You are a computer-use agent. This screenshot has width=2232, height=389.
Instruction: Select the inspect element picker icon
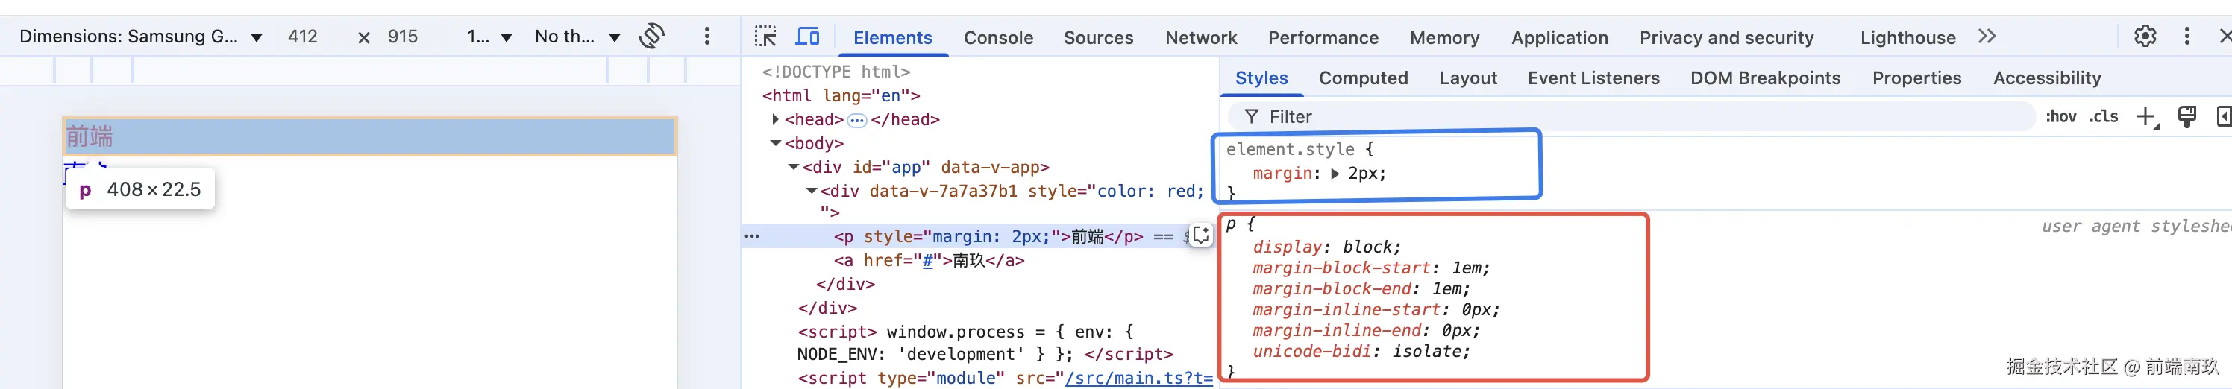[x=765, y=37]
